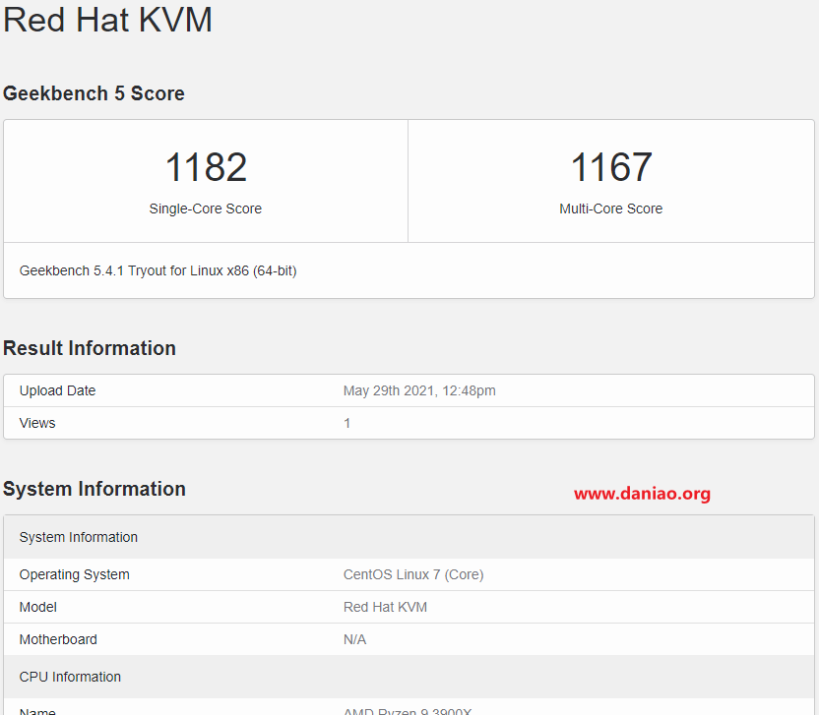This screenshot has width=819, height=715.
Task: Select the date May 29th 2021, 12:48pm
Action: tap(419, 390)
